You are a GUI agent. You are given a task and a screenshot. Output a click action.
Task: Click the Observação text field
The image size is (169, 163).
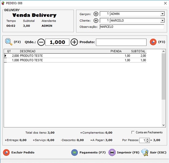click(132, 27)
